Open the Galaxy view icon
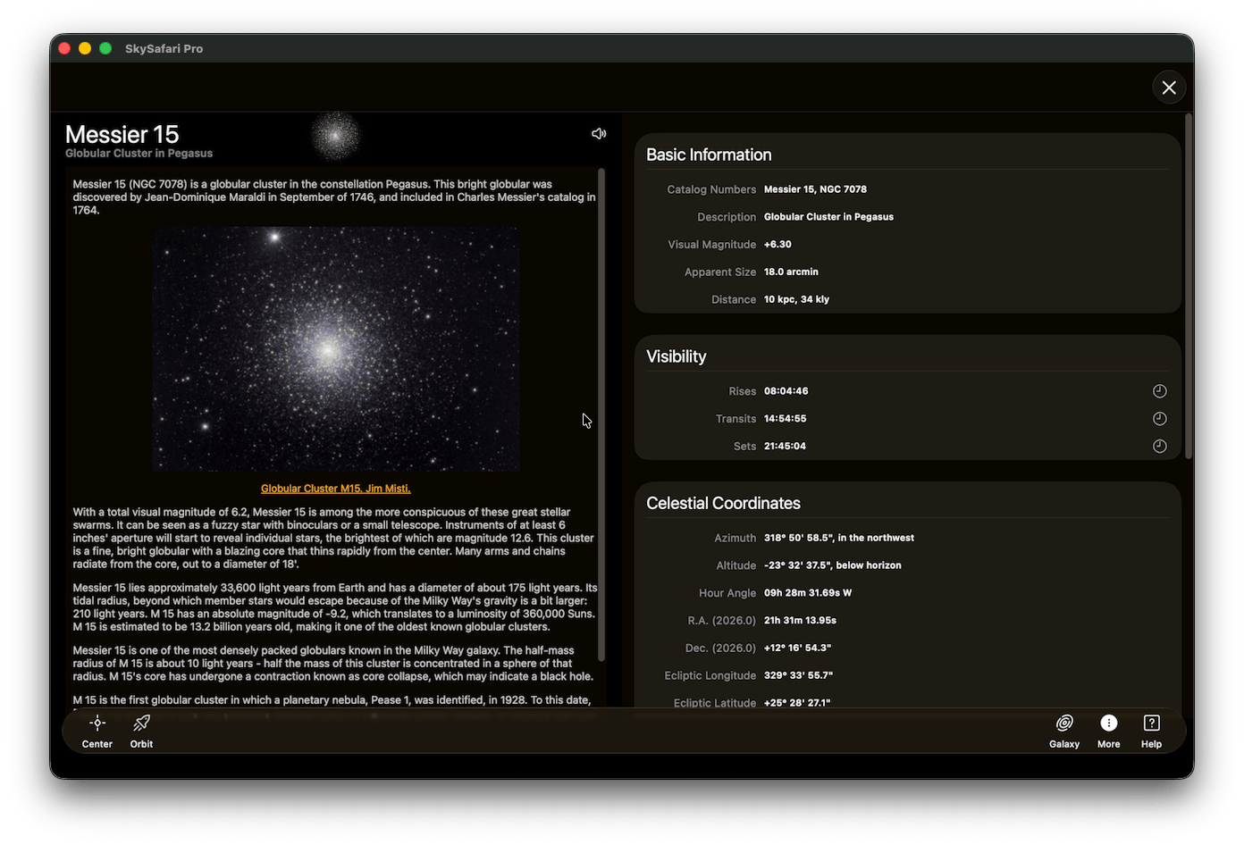The image size is (1244, 845). pos(1064,723)
